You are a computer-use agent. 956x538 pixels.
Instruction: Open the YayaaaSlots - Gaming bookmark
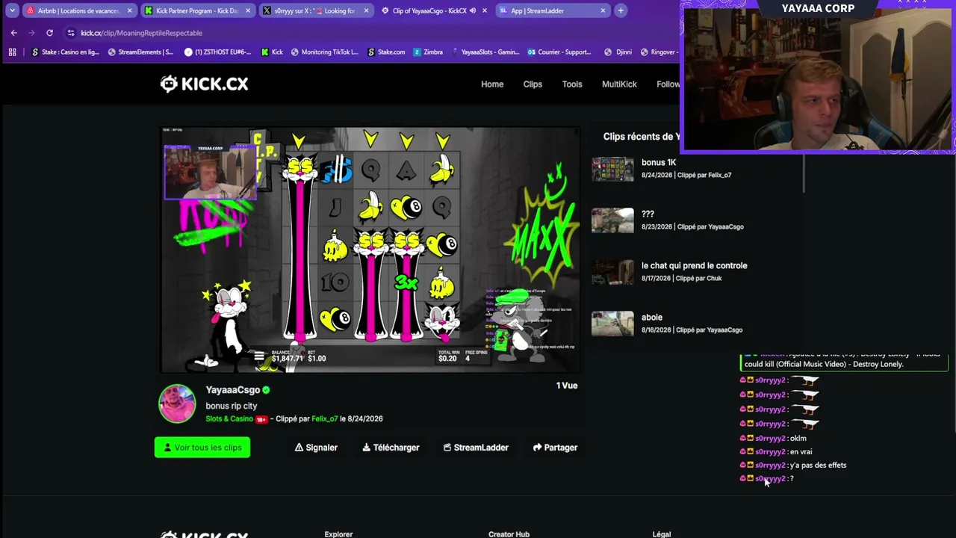pos(485,52)
